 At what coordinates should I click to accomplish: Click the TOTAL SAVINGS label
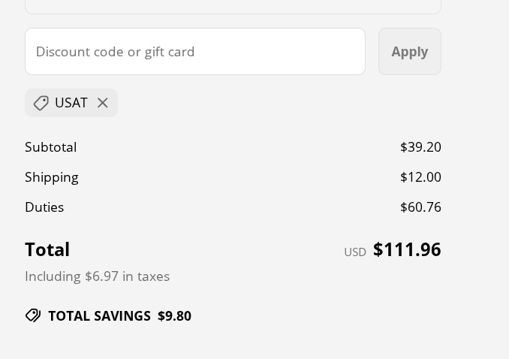coord(99,315)
